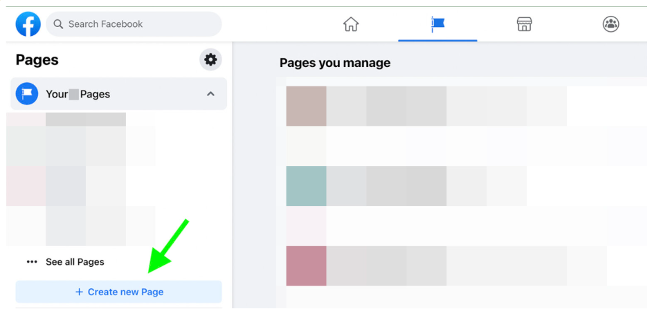
Task: Go to the Home feed icon
Action: [x=351, y=25]
